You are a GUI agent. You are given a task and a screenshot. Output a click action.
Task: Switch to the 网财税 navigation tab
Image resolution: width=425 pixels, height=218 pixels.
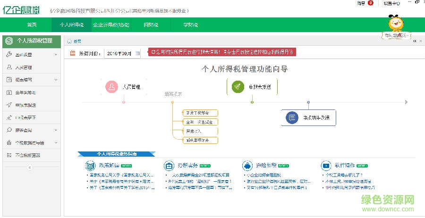pyautogui.click(x=151, y=25)
